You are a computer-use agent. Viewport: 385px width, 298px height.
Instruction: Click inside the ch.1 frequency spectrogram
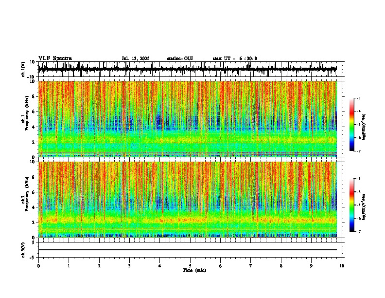click(188, 119)
